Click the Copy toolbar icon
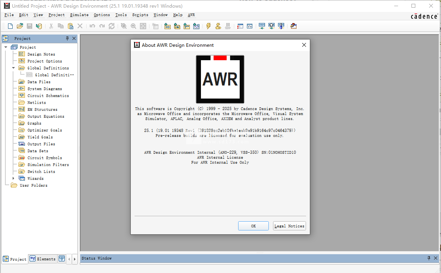Screen dimensions: 441x273 (61, 26)
